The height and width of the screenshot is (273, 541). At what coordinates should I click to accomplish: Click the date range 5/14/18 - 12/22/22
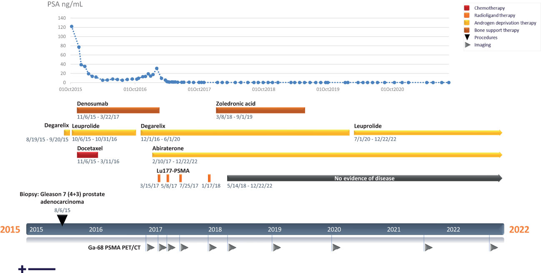[250, 186]
